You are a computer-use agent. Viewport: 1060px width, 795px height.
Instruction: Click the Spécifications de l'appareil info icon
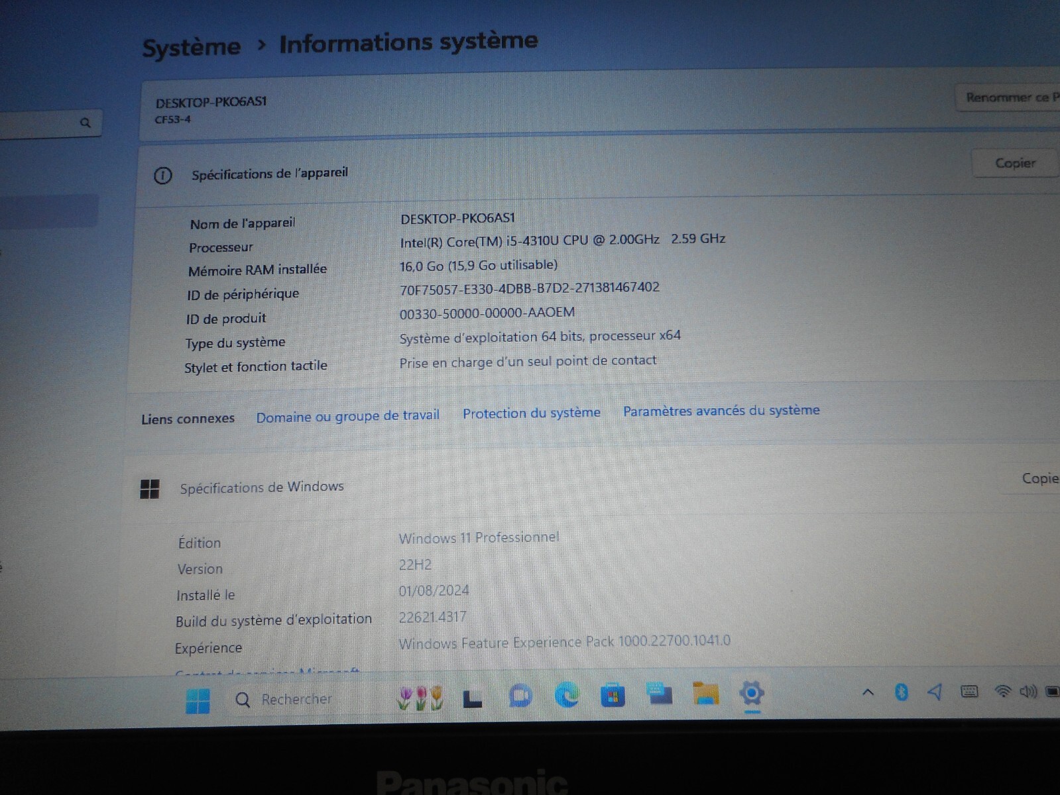(x=162, y=176)
